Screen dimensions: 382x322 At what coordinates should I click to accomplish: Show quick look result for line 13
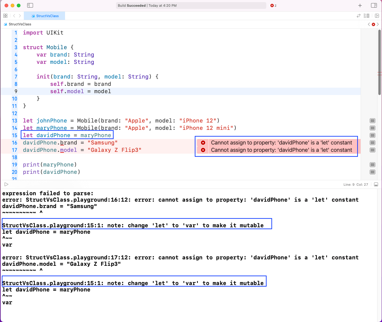tap(372, 121)
